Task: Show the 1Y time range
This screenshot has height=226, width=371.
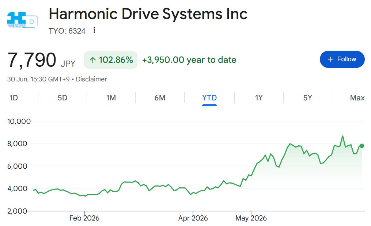Action: (x=259, y=97)
